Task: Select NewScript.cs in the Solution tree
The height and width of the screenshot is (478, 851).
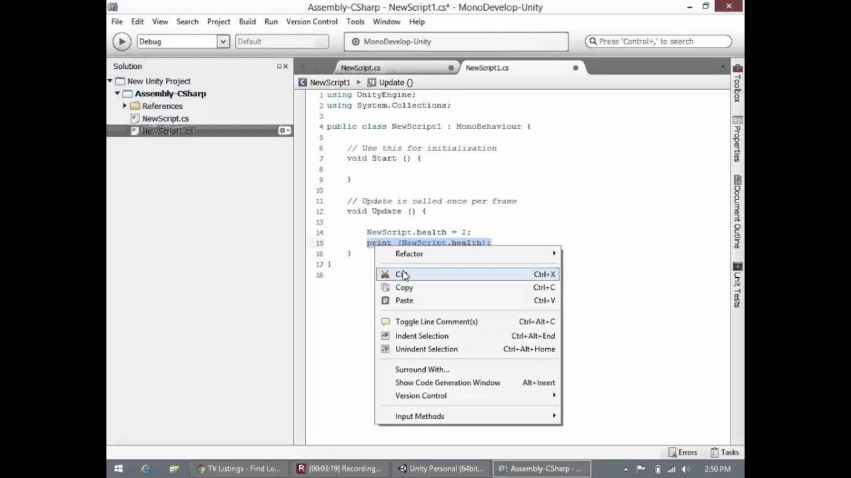Action: click(x=166, y=118)
